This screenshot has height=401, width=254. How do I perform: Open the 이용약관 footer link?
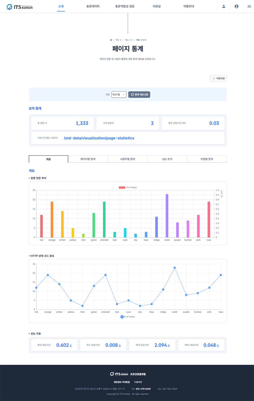click(138, 382)
